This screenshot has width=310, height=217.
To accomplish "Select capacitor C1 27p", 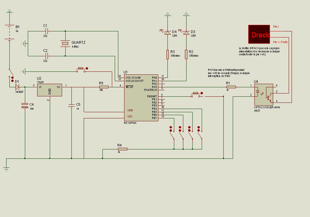I will [47, 31].
